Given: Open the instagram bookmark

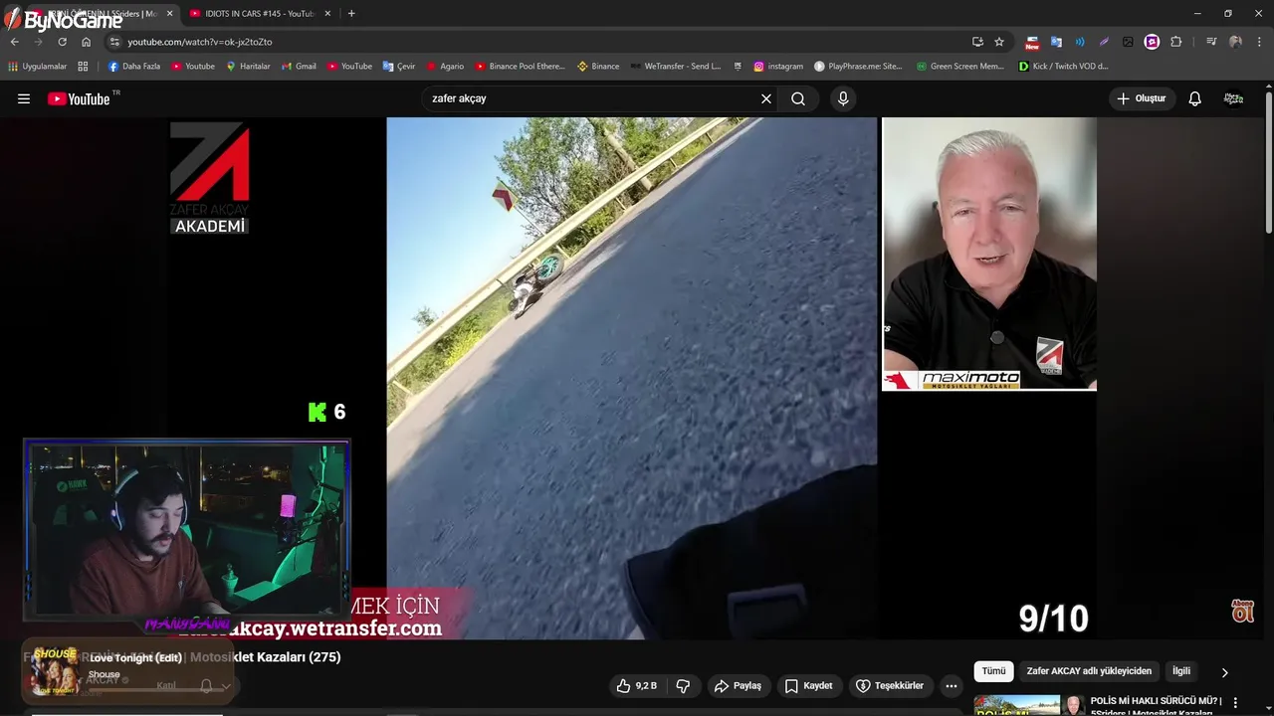Looking at the screenshot, I should [778, 67].
